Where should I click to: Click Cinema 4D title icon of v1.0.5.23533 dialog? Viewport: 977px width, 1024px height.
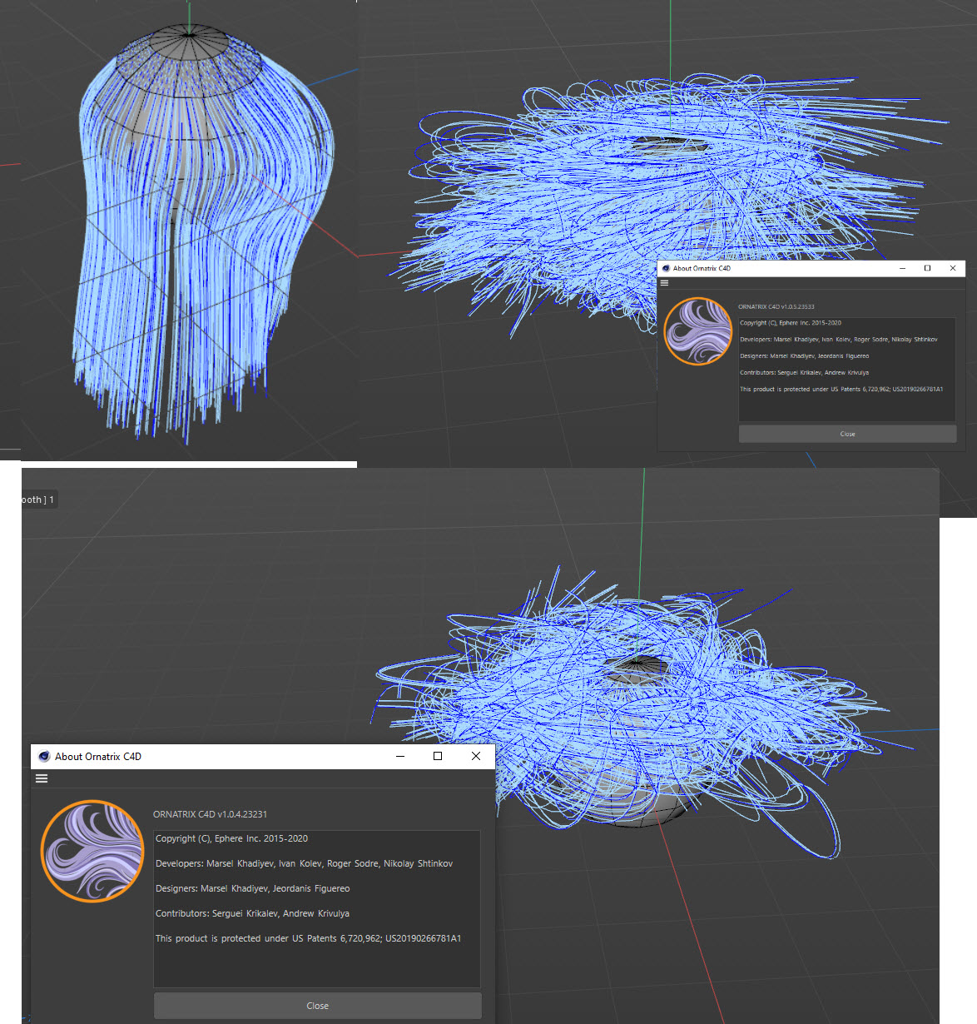click(666, 268)
